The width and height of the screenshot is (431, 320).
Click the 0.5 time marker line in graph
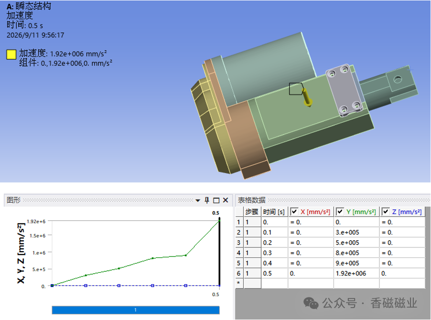[x=219, y=253]
